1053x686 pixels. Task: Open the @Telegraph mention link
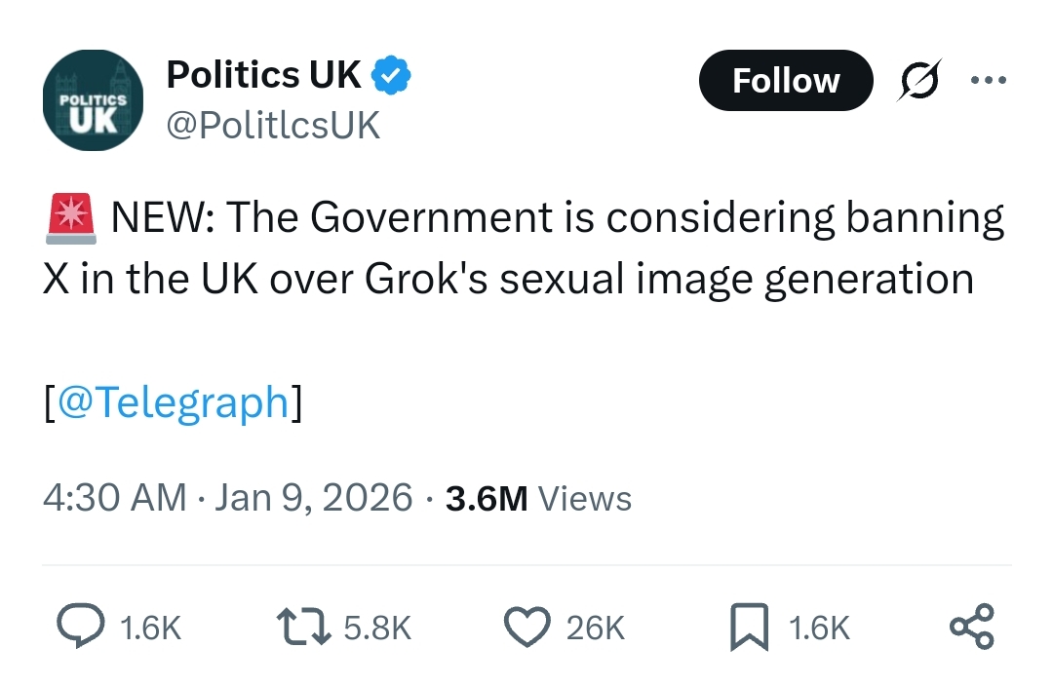[x=175, y=401]
